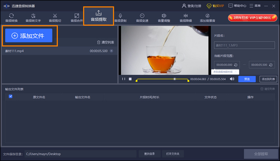Open the 音频转换 audio convert tool

pyautogui.click(x=12, y=18)
